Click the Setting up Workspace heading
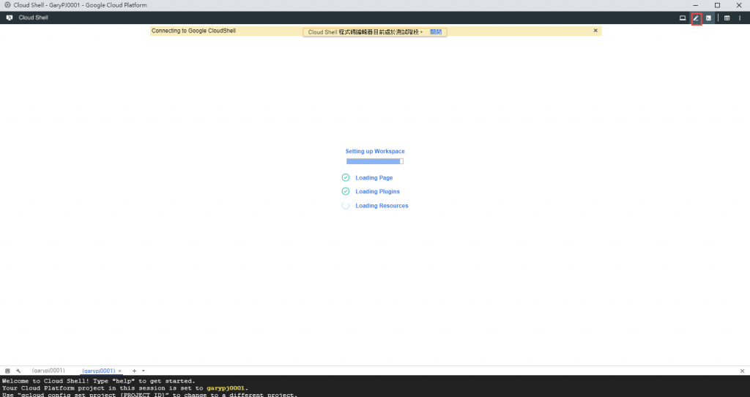 [375, 151]
